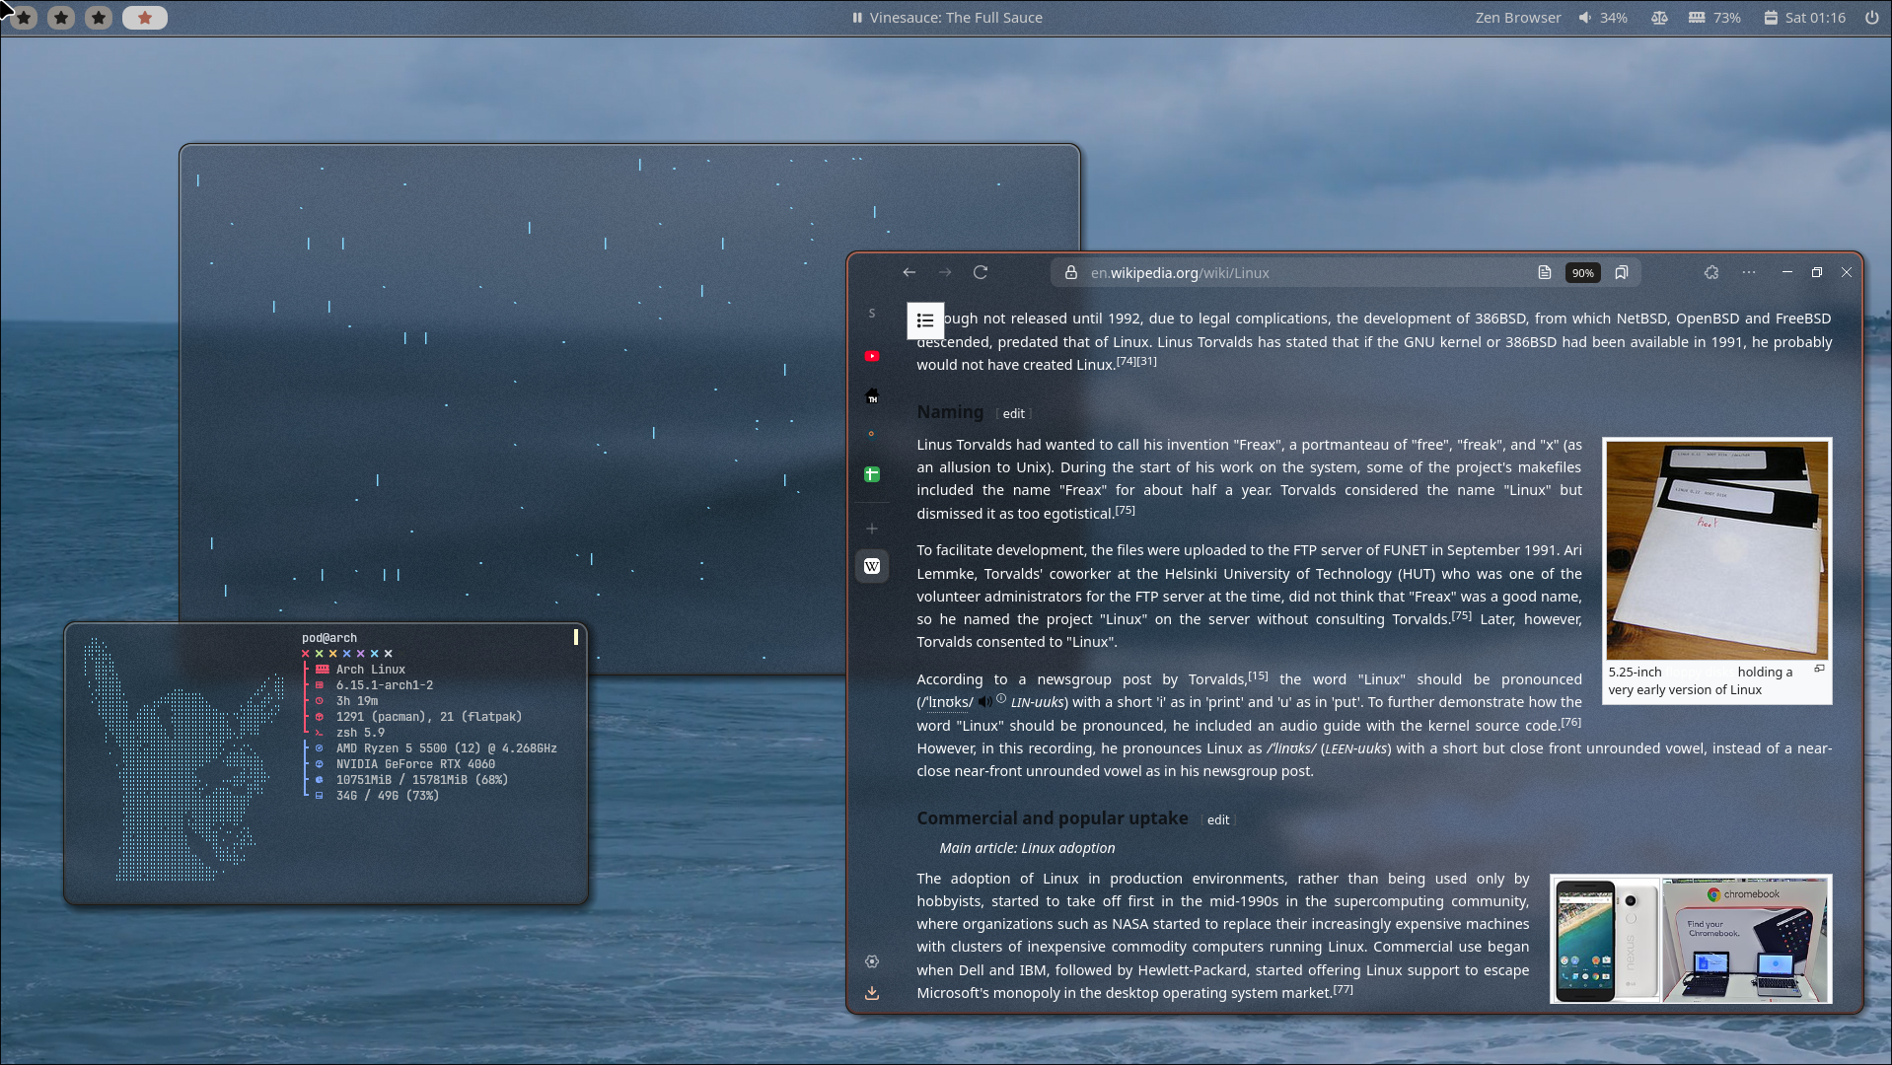Open the browser extensions puzzle icon
Viewport: 1892px width, 1065px height.
pyautogui.click(x=1710, y=273)
